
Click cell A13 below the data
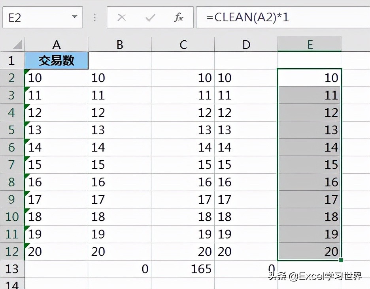[x=57, y=269]
